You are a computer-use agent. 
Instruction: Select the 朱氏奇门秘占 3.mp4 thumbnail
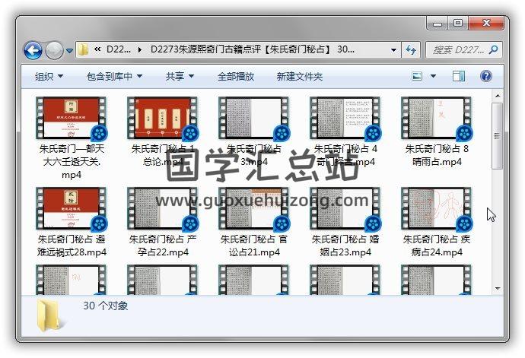254,118
